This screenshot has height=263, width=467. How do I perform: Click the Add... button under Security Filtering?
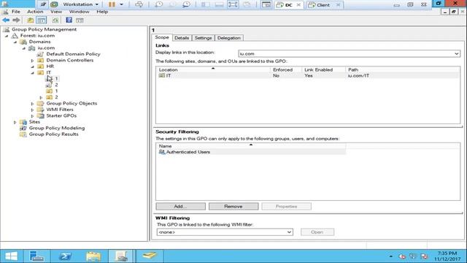pos(180,206)
